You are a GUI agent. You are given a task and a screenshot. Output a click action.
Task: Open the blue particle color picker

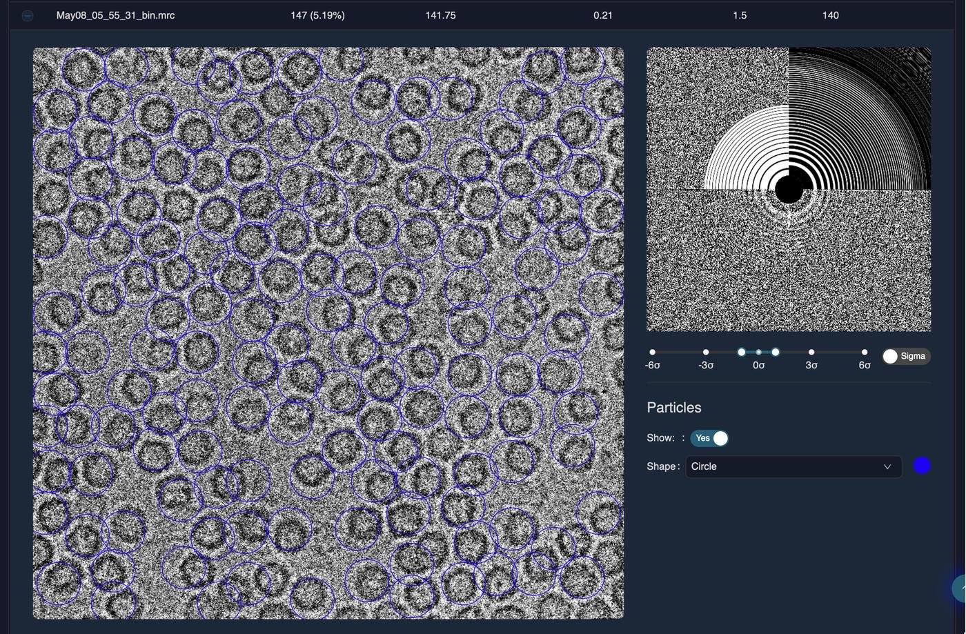coord(922,466)
